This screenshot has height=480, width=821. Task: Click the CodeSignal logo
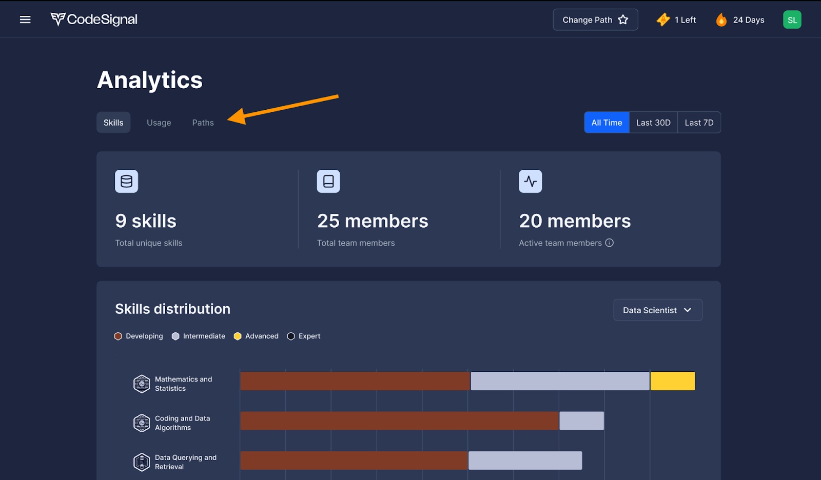(94, 19)
